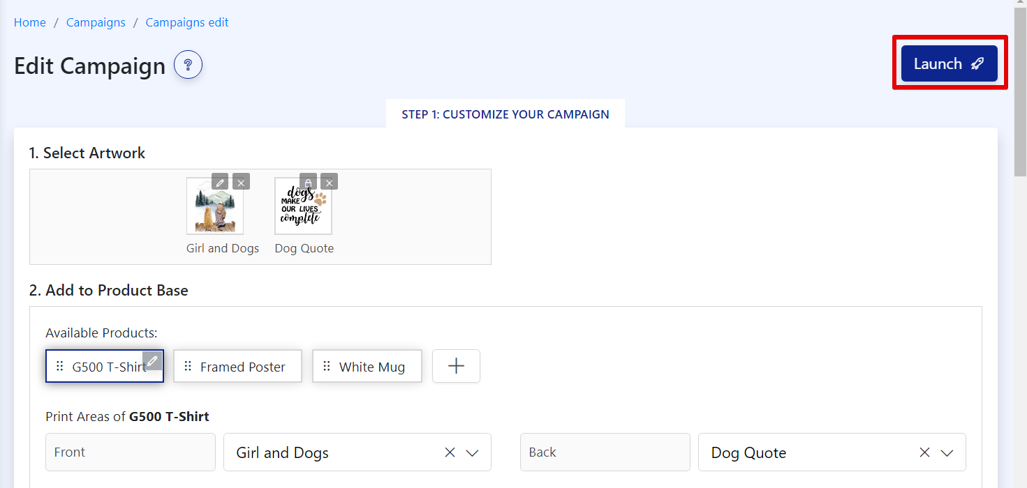The height and width of the screenshot is (488, 1027).
Task: Open the Home breadcrumb link
Action: coord(30,22)
